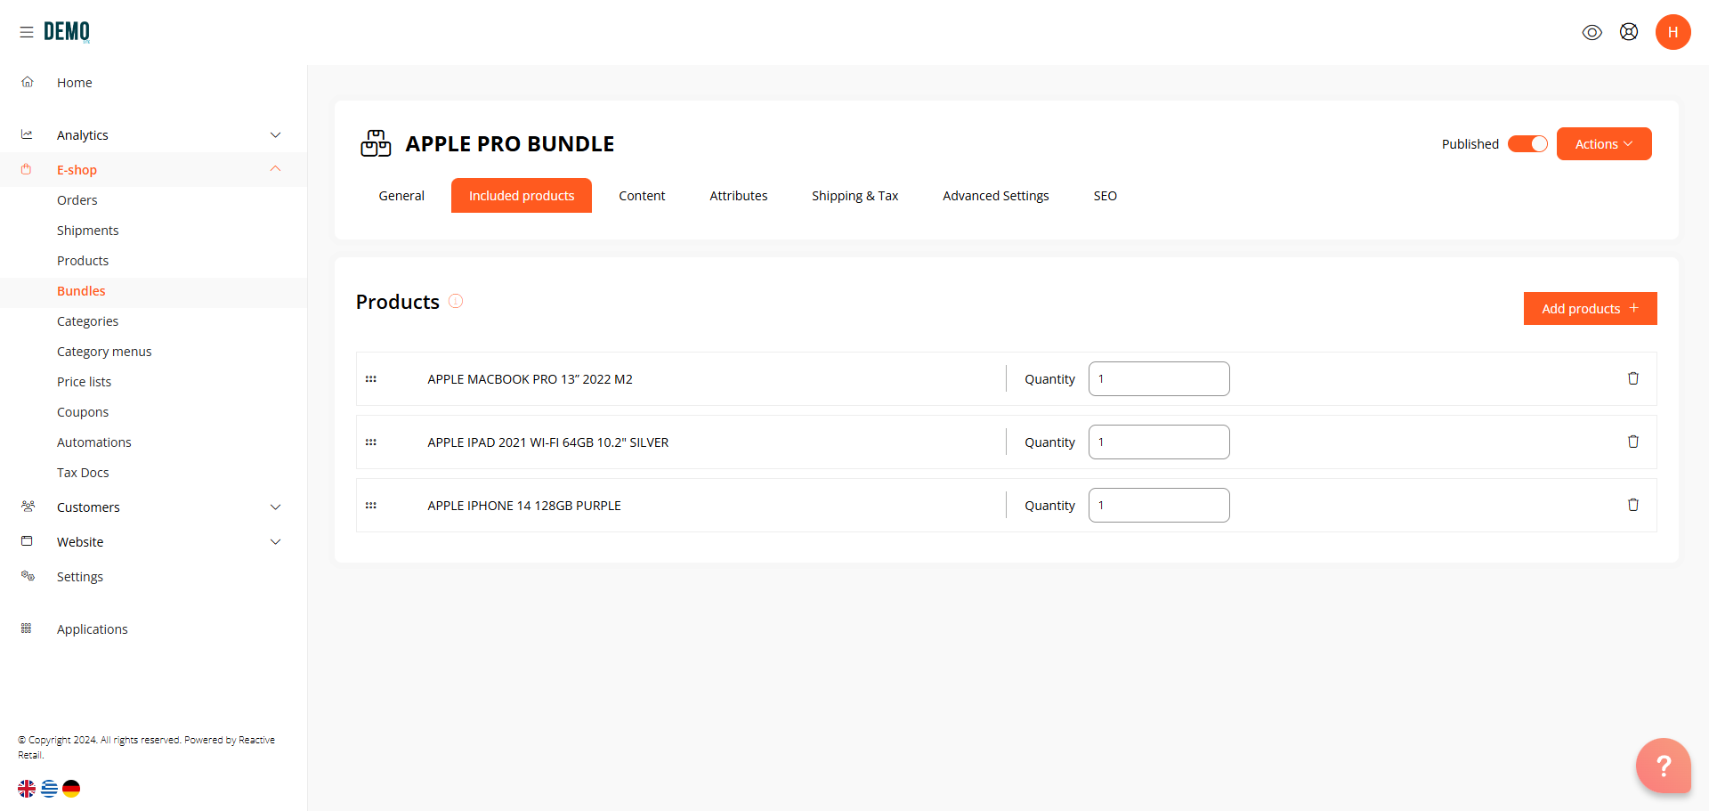Open Bundles in sidebar
Image resolution: width=1709 pixels, height=811 pixels.
pyautogui.click(x=81, y=291)
